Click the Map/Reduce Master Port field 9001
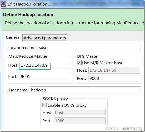The image size is (145, 132). pyautogui.click(x=46, y=77)
